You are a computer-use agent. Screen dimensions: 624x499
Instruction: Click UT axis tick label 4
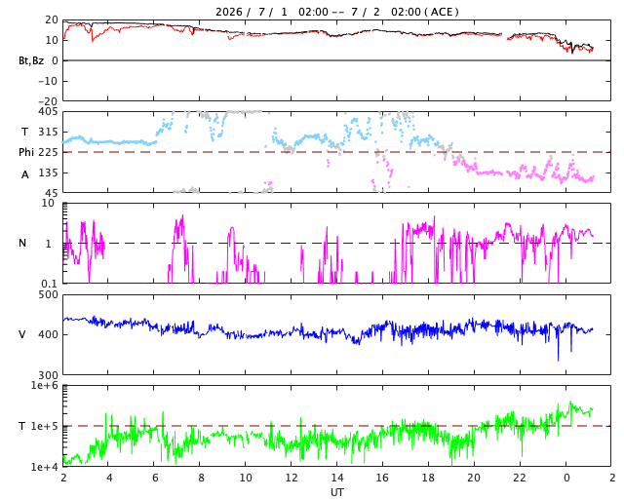109,478
